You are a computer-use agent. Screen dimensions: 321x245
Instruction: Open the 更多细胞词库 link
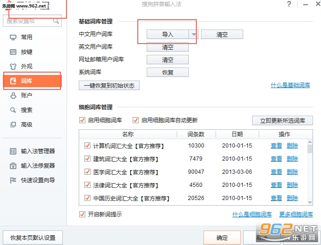tap(296, 215)
